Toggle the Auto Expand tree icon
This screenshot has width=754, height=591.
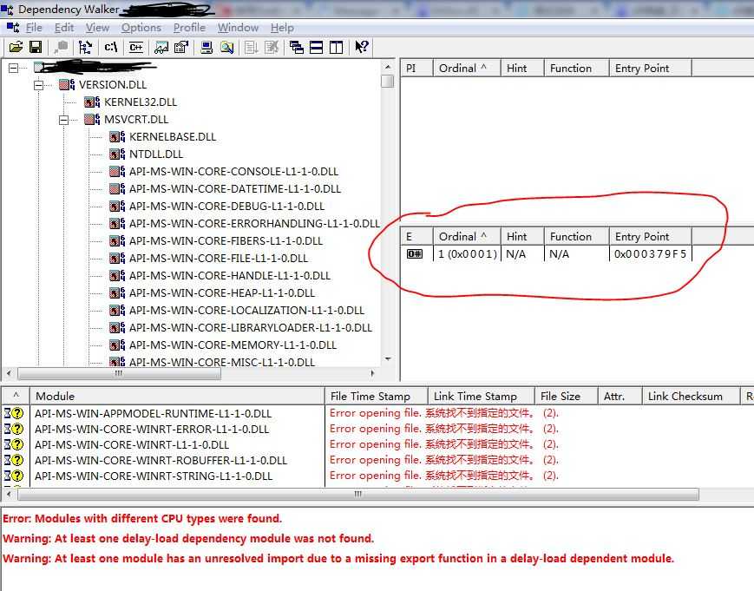[85, 47]
